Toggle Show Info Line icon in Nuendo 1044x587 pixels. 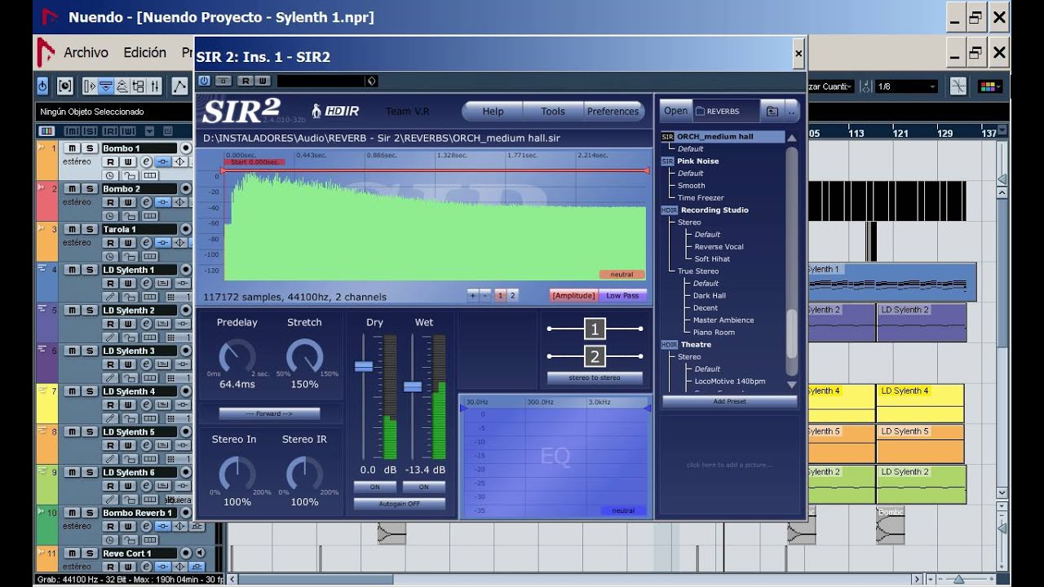106,86
